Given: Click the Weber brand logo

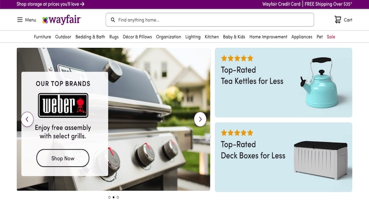Looking at the screenshot, I should click(x=63, y=105).
